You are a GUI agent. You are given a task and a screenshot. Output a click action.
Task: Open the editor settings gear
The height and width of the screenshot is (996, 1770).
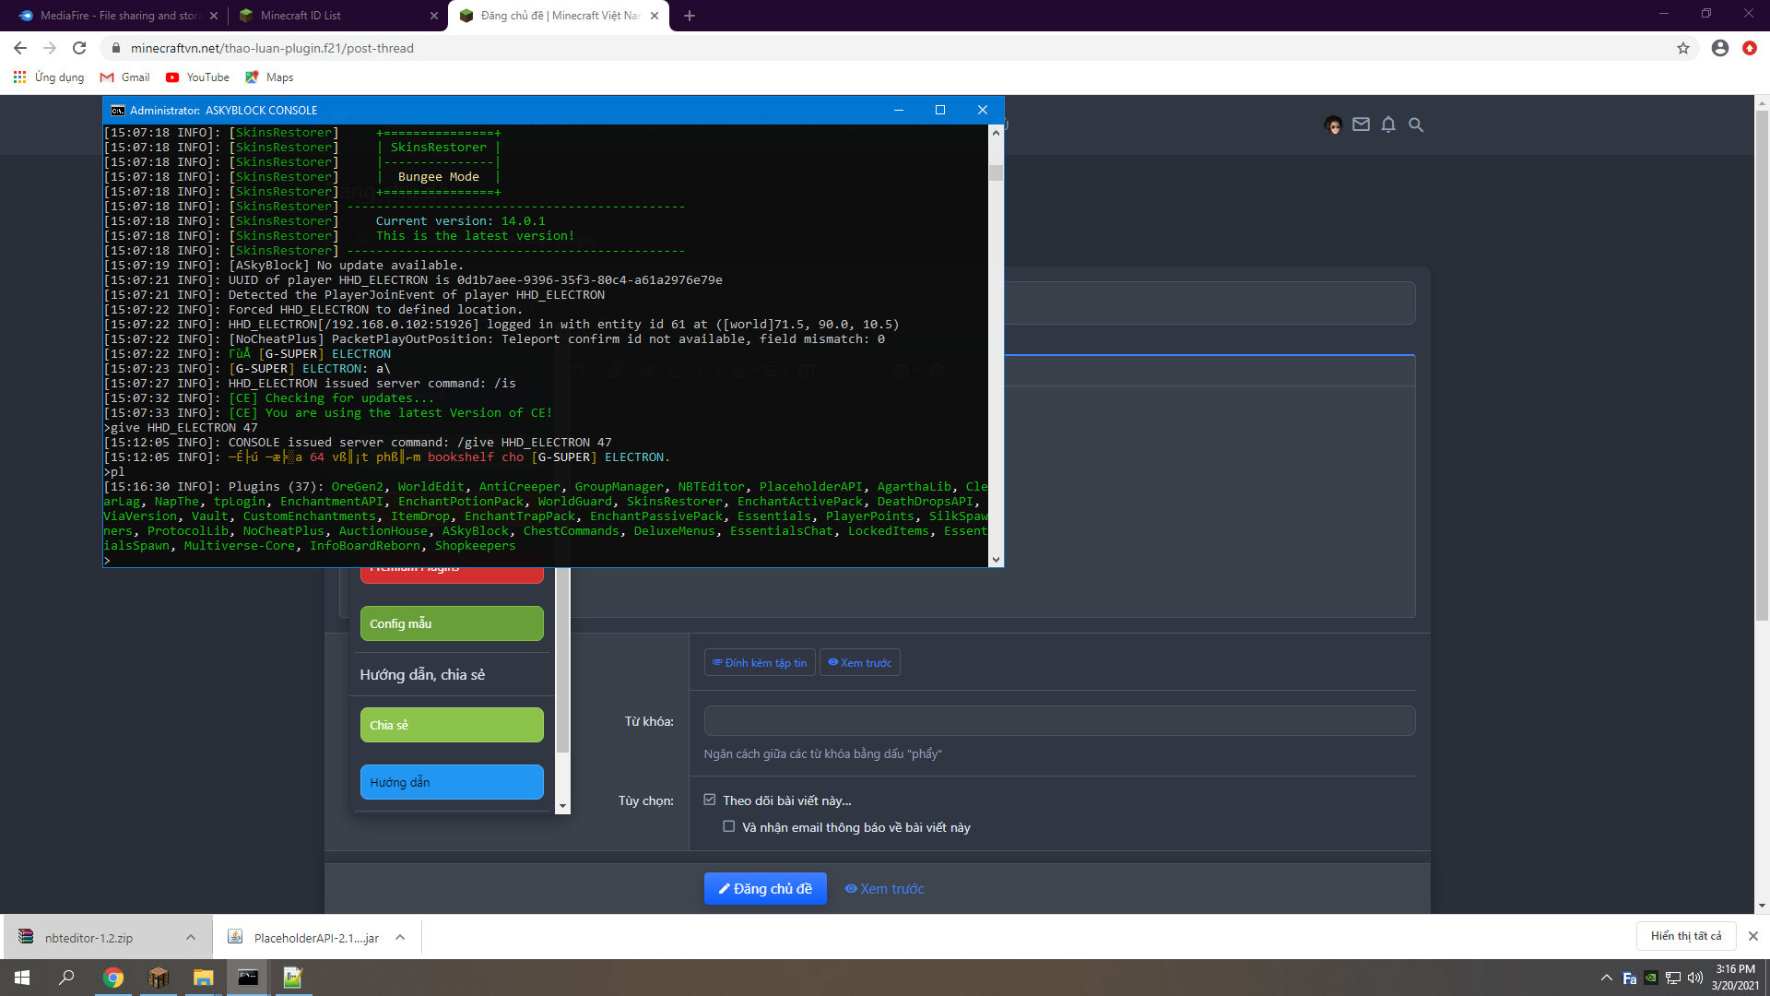(938, 371)
